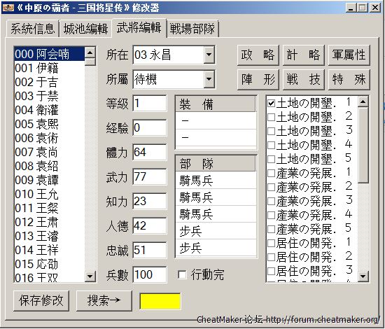Toggle the 行動完 checkbox
The width and height of the screenshot is (385, 329).
pos(182,274)
